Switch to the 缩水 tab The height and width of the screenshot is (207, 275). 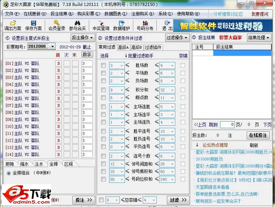coord(24,164)
